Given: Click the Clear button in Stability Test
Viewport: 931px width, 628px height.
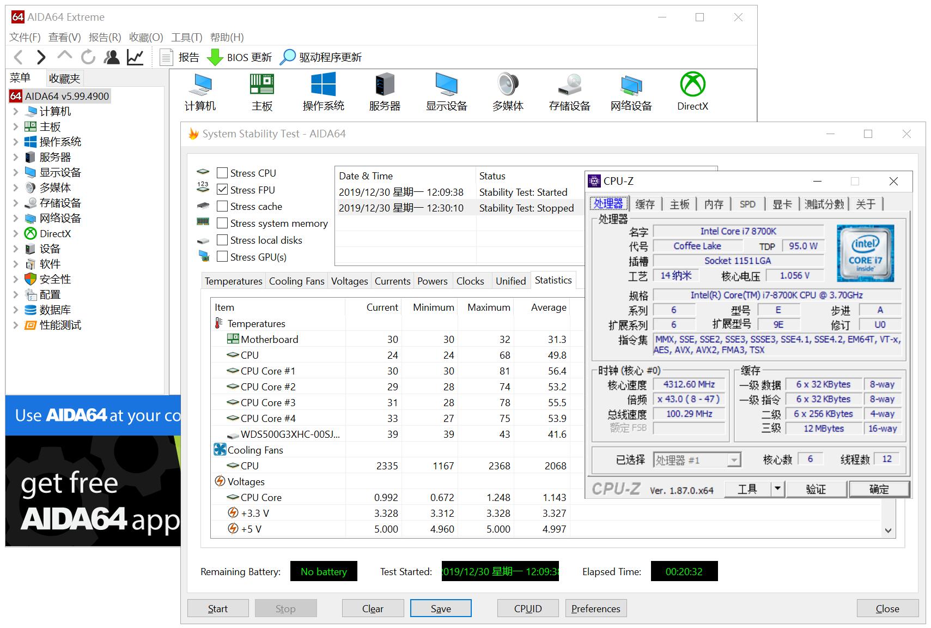Looking at the screenshot, I should 373,608.
